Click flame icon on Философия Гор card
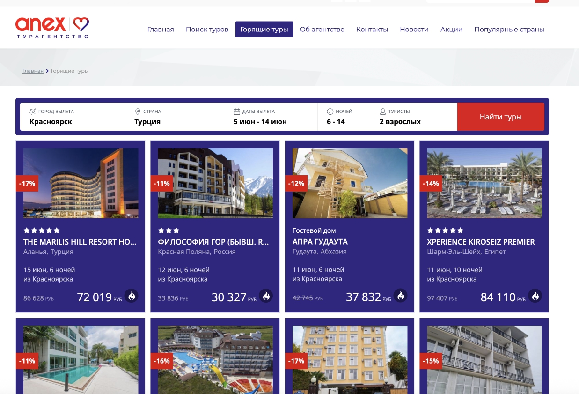Image resolution: width=579 pixels, height=394 pixels. pos(266,296)
